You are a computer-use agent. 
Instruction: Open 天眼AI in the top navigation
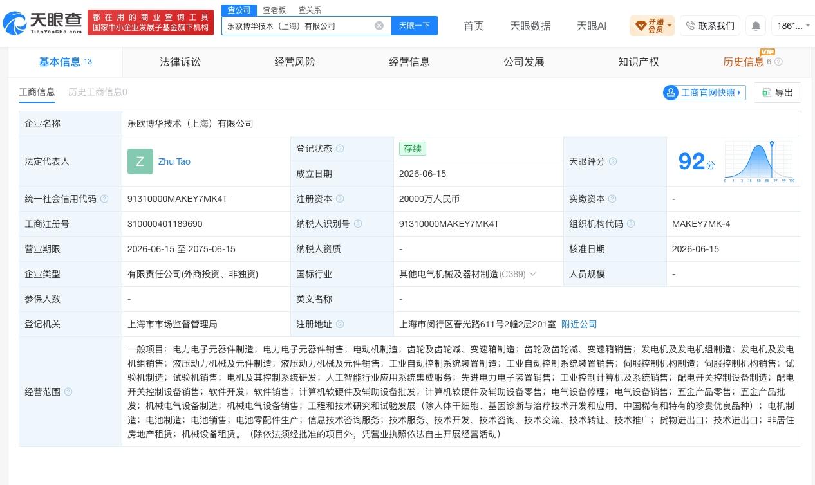[x=592, y=26]
